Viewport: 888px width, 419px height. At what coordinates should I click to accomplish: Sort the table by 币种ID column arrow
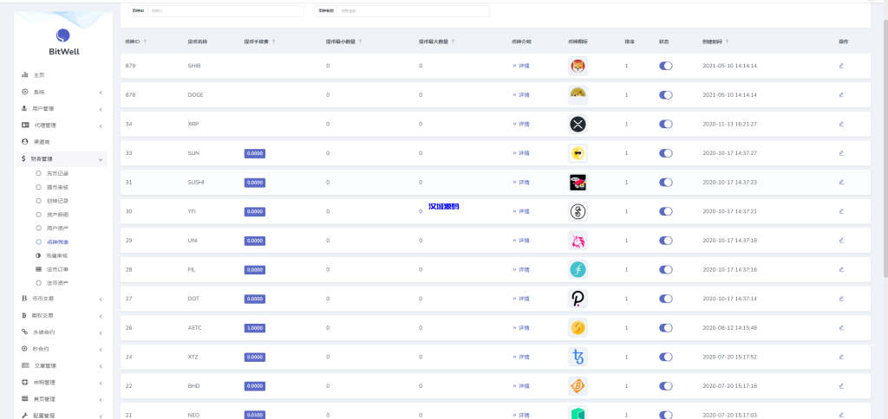point(145,42)
